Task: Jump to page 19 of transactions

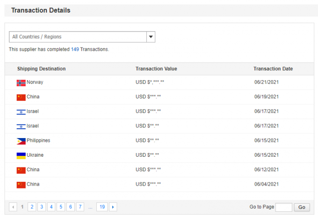Action: click(102, 207)
